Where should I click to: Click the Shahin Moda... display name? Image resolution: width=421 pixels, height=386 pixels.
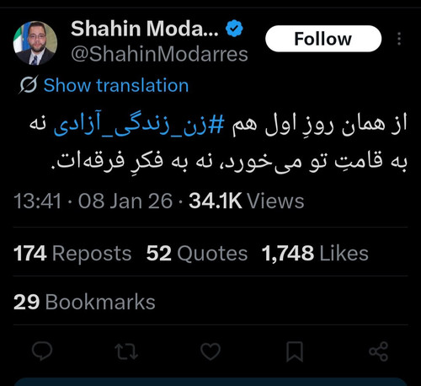point(145,29)
